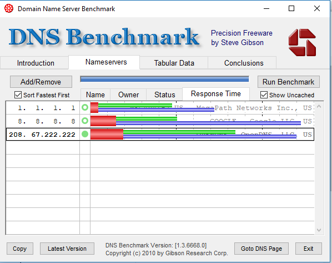Image resolution: width=332 pixels, height=263 pixels.
Task: Close the DNS Benchmark window
Action: (317, 8)
